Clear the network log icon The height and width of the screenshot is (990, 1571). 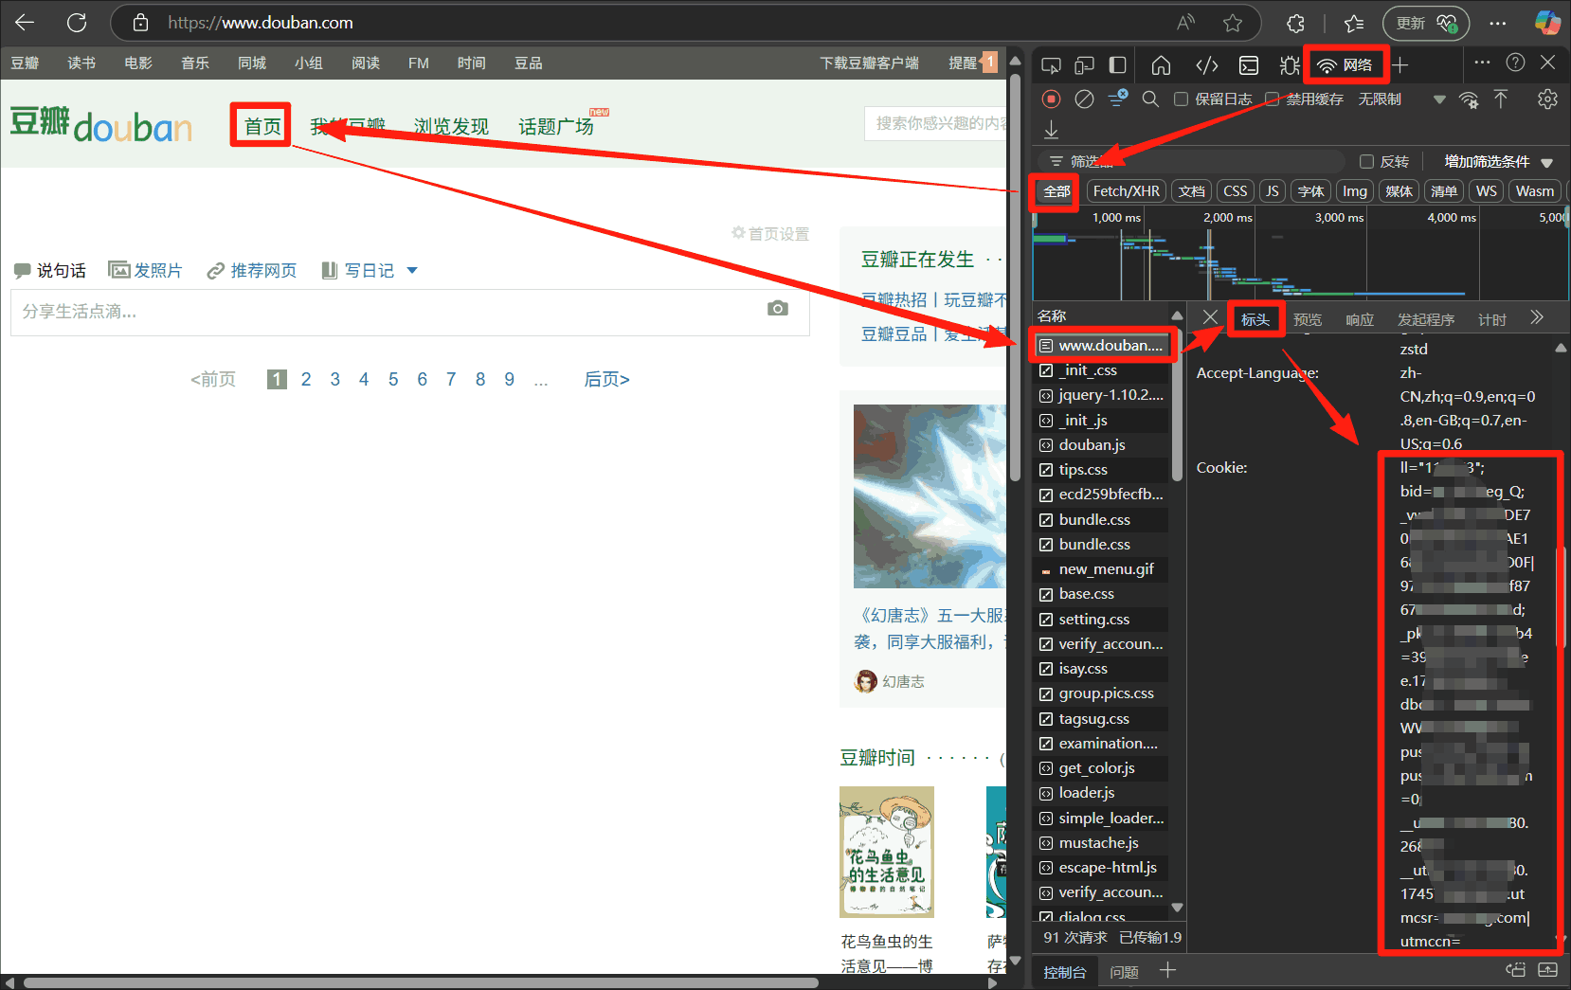tap(1084, 99)
